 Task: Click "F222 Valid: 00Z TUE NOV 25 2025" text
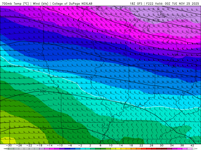coord(173,3)
